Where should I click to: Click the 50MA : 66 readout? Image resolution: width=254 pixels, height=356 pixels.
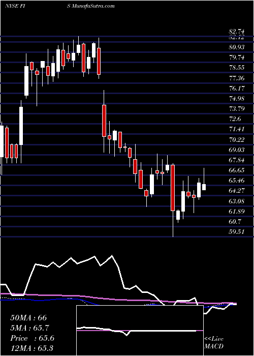tap(28, 318)
